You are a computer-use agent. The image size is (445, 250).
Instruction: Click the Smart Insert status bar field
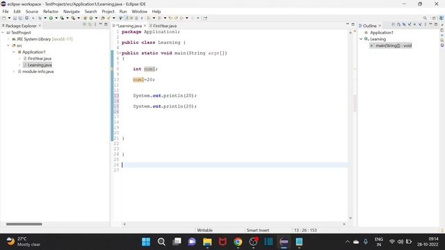point(258,230)
